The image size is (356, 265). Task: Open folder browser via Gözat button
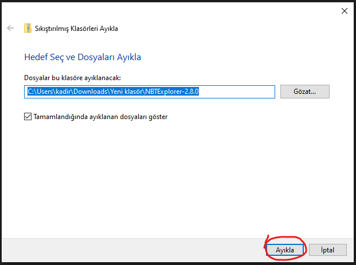click(304, 91)
